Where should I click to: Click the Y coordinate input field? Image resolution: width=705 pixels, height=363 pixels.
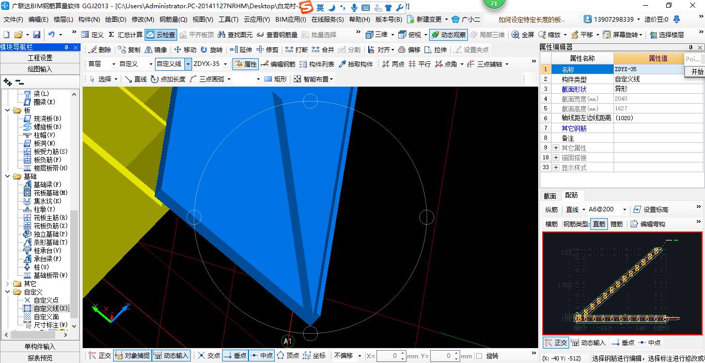445,356
